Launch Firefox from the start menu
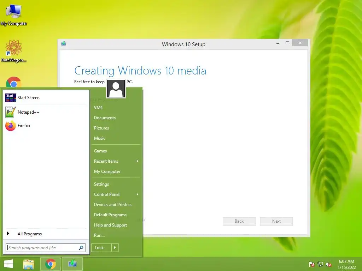 coord(46,126)
